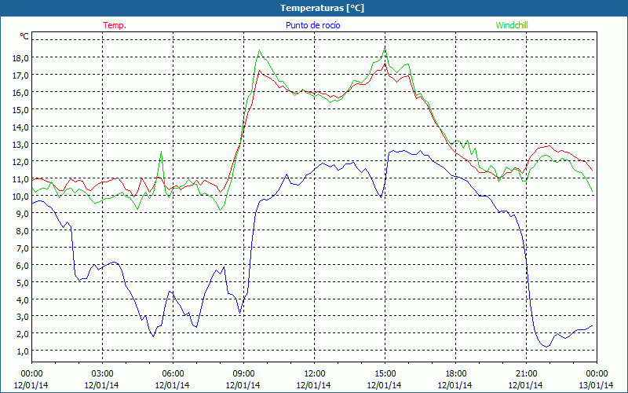The image size is (628, 393).
Task: Click the 12/01/14 date under 18:00
Action: coord(455,385)
